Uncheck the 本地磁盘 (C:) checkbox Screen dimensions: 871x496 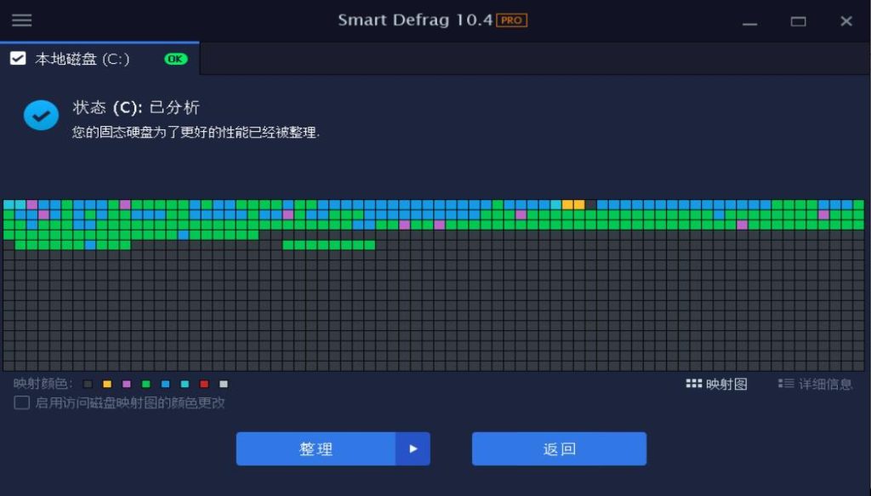(18, 59)
